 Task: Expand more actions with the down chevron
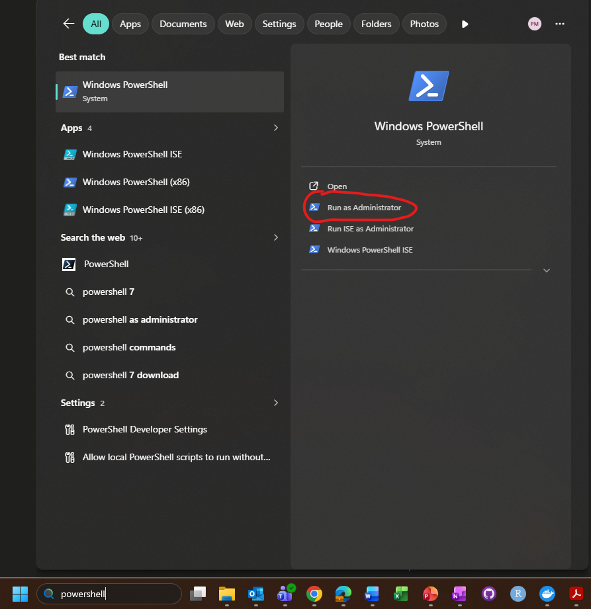pos(546,270)
